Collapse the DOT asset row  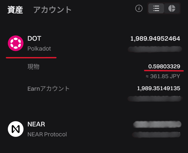click(x=94, y=43)
